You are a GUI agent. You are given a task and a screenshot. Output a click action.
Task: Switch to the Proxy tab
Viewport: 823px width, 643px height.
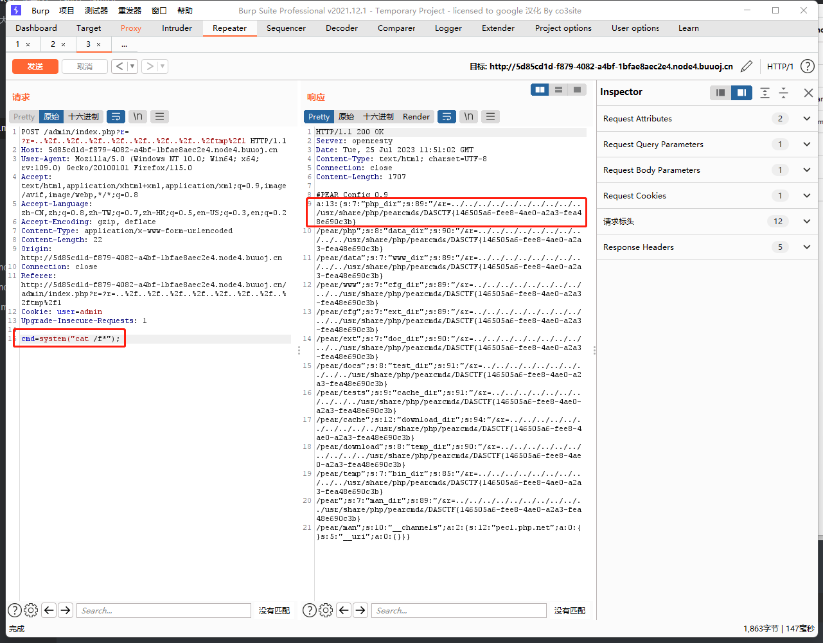pos(131,28)
